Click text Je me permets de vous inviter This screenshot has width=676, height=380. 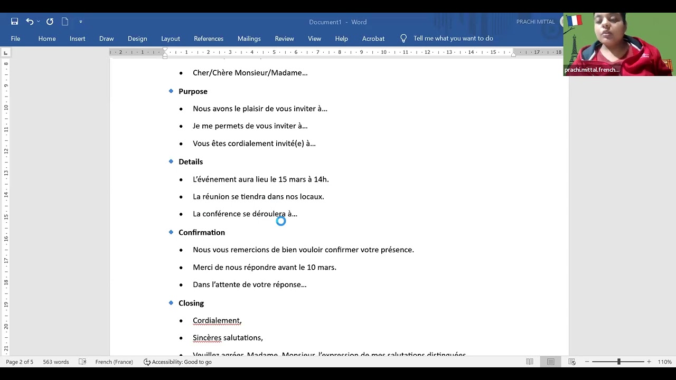[x=245, y=126]
